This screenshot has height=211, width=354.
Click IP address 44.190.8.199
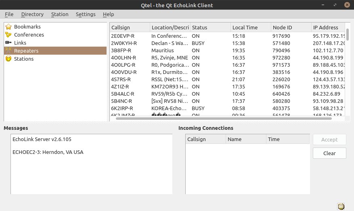[x=328, y=57]
